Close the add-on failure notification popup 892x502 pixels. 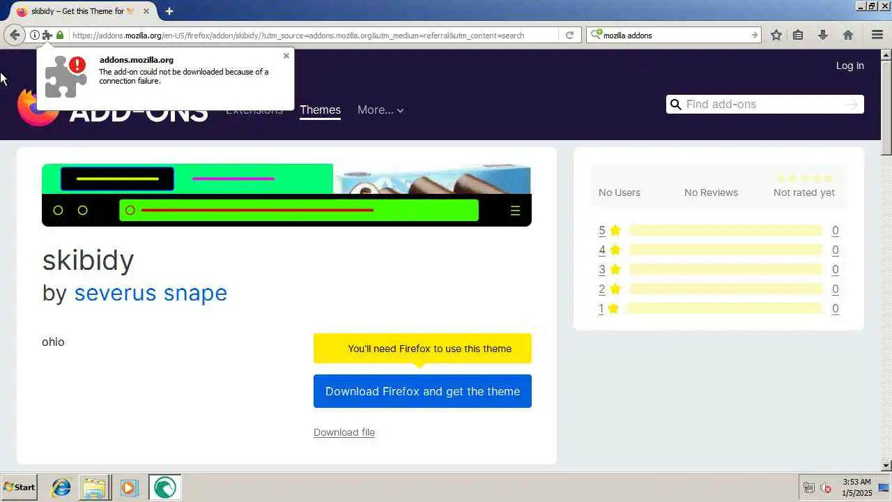click(286, 56)
